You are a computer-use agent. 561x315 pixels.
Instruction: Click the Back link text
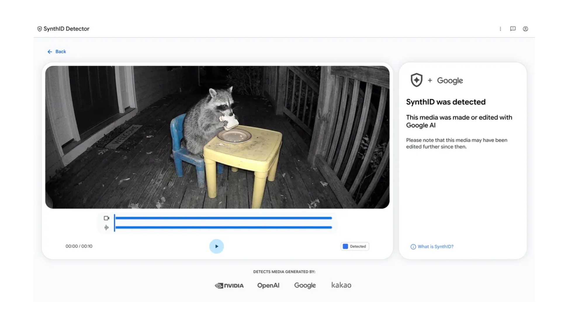point(61,52)
